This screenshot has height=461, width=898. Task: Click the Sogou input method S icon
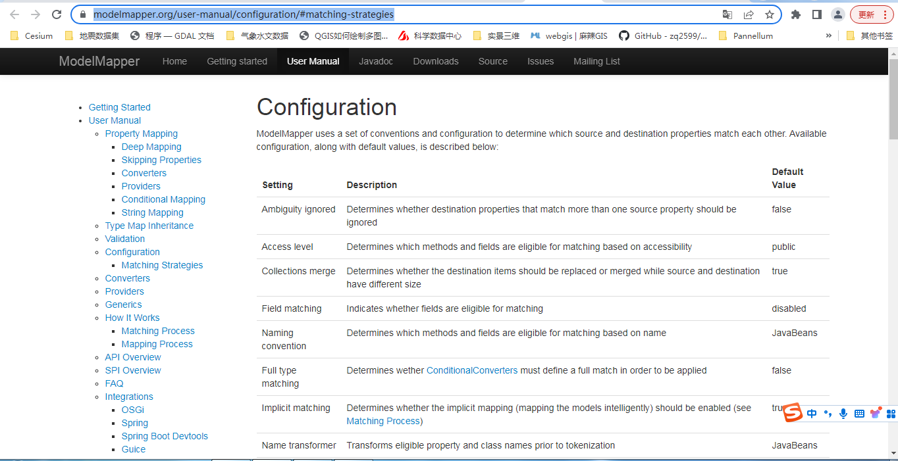tap(793, 413)
